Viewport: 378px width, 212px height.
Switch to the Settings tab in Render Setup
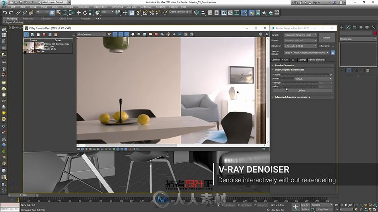click(302, 60)
